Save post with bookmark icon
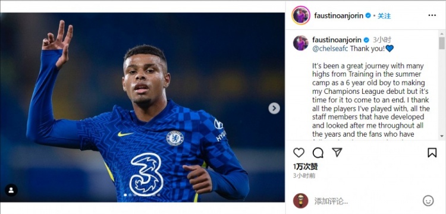 pyautogui.click(x=432, y=153)
